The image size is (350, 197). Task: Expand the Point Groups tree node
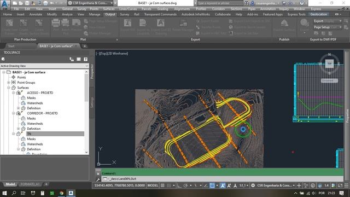coord(9,83)
